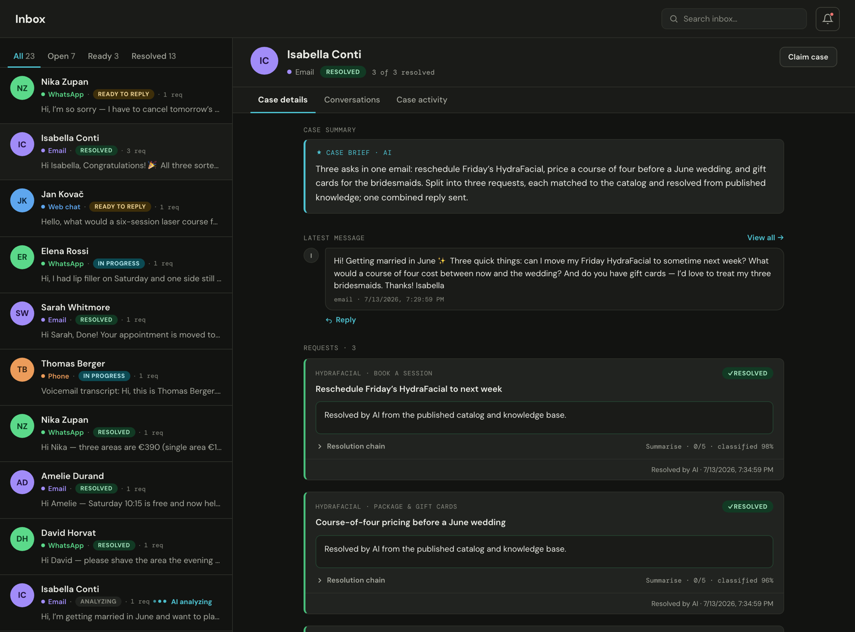
Task: Click the Case Brief AI summary text
Action: 542,183
